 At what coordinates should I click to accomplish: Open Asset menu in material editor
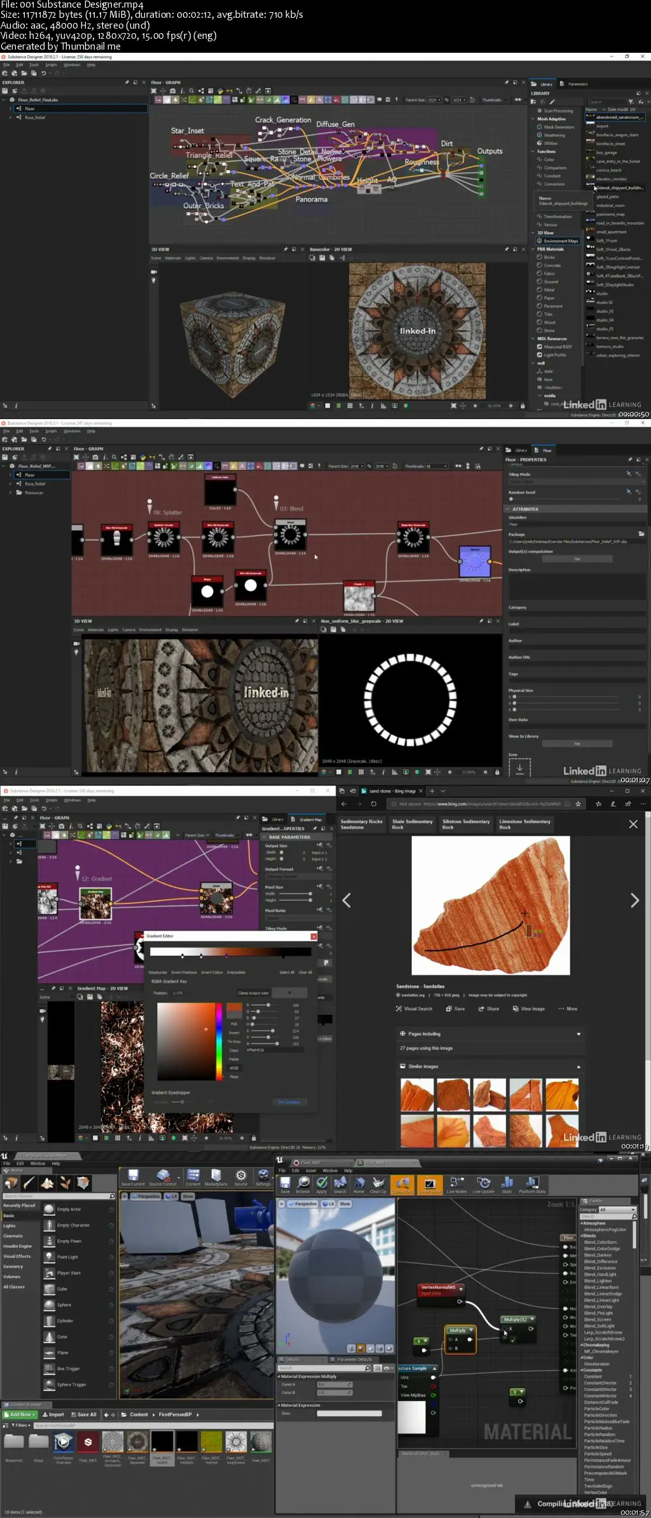pos(311,1170)
